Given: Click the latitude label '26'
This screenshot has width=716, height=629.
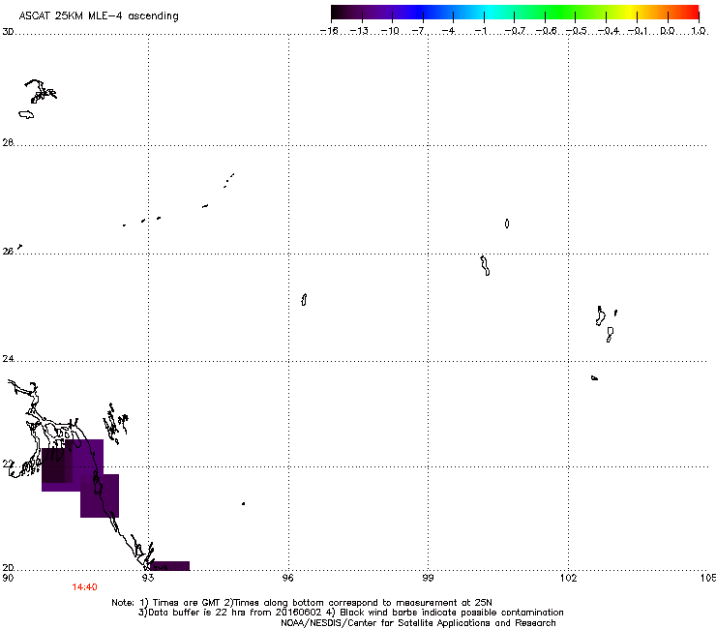Looking at the screenshot, I should click(8, 252).
